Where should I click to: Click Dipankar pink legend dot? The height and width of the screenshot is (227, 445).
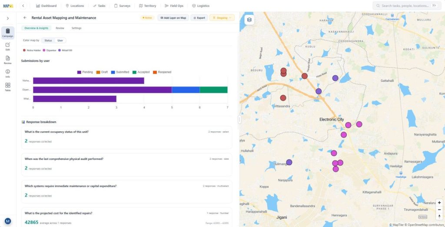pos(44,50)
